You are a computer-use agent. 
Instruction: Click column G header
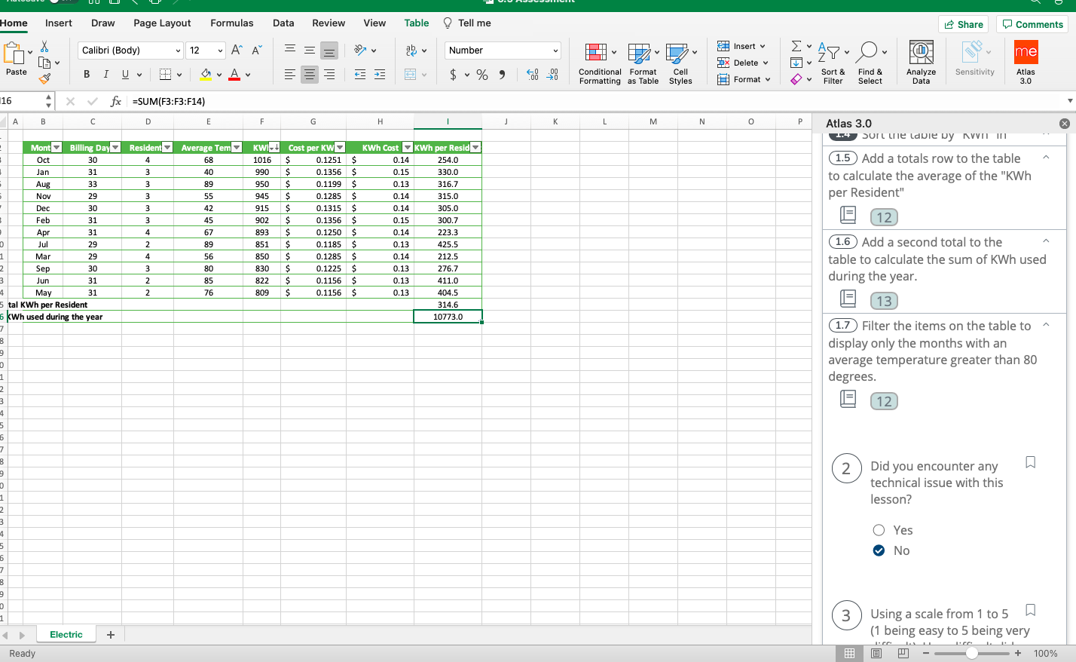point(313,121)
